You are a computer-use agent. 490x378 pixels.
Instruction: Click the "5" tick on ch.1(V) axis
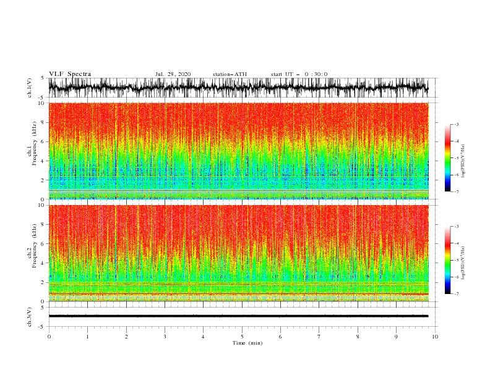click(43, 78)
